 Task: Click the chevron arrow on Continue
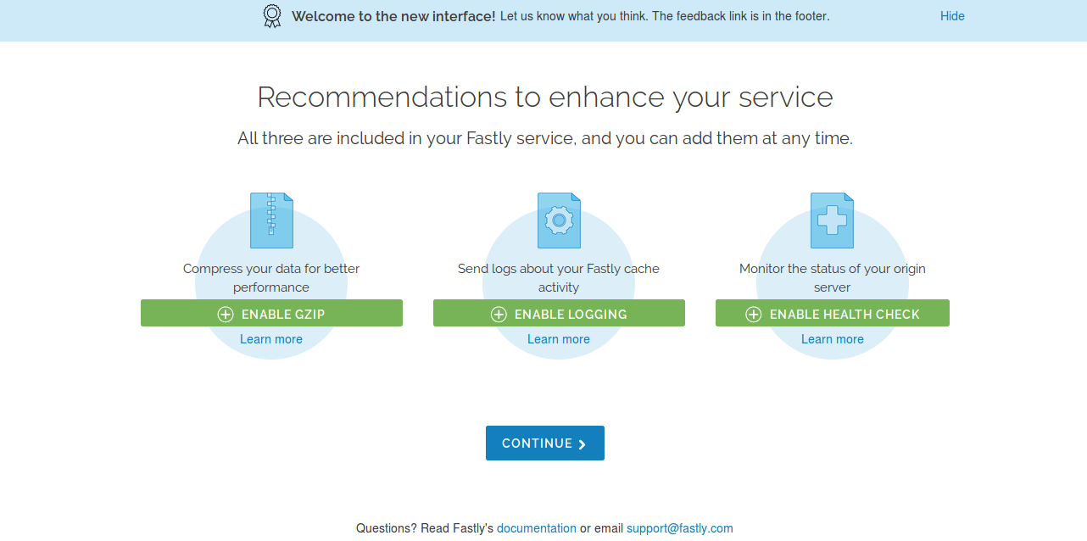click(x=582, y=443)
